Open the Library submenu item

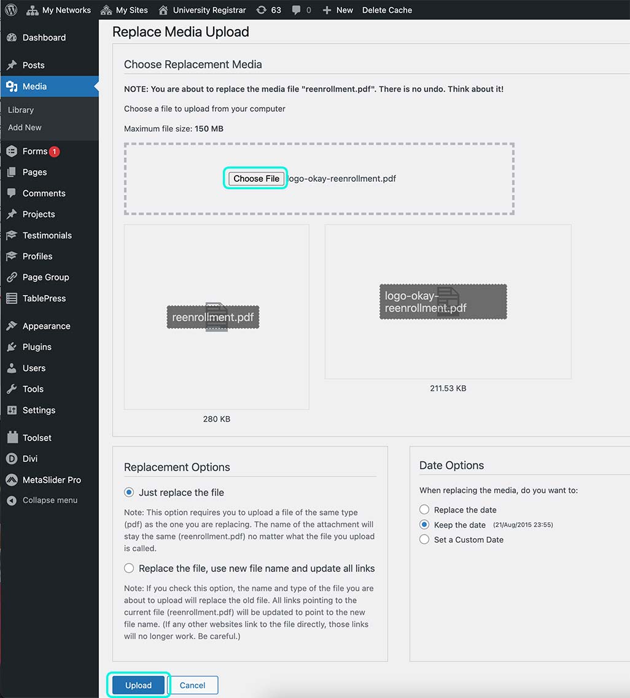[x=21, y=110]
